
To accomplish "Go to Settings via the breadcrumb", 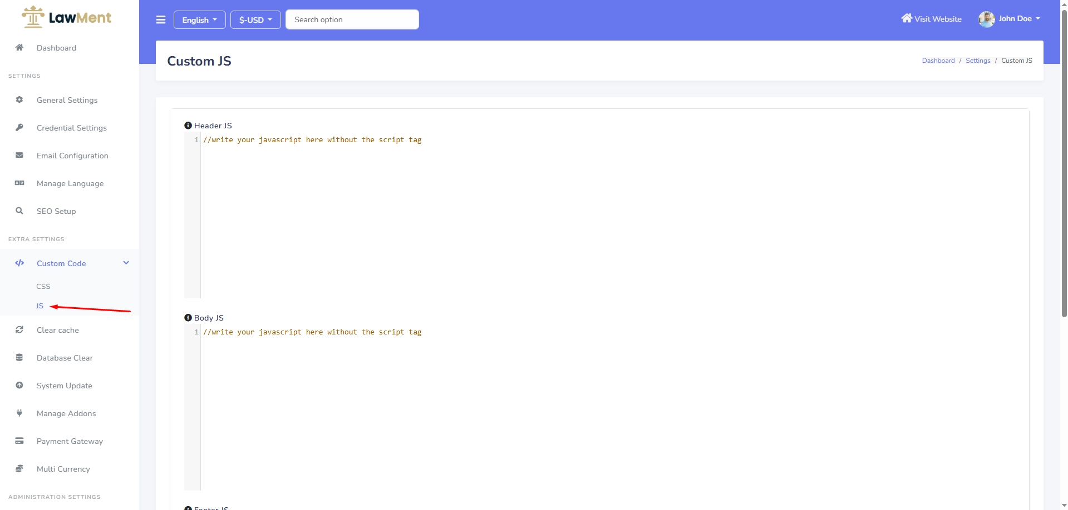I will point(978,61).
